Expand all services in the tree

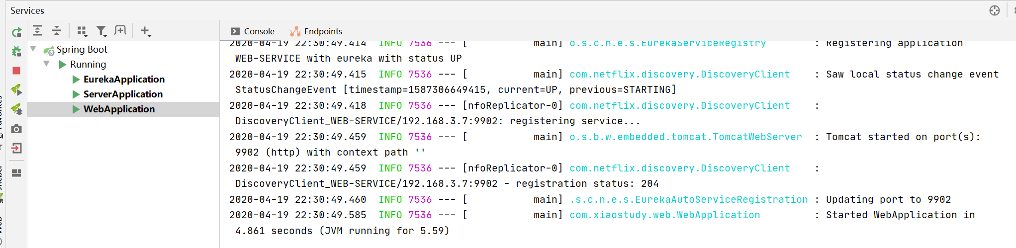tap(37, 31)
